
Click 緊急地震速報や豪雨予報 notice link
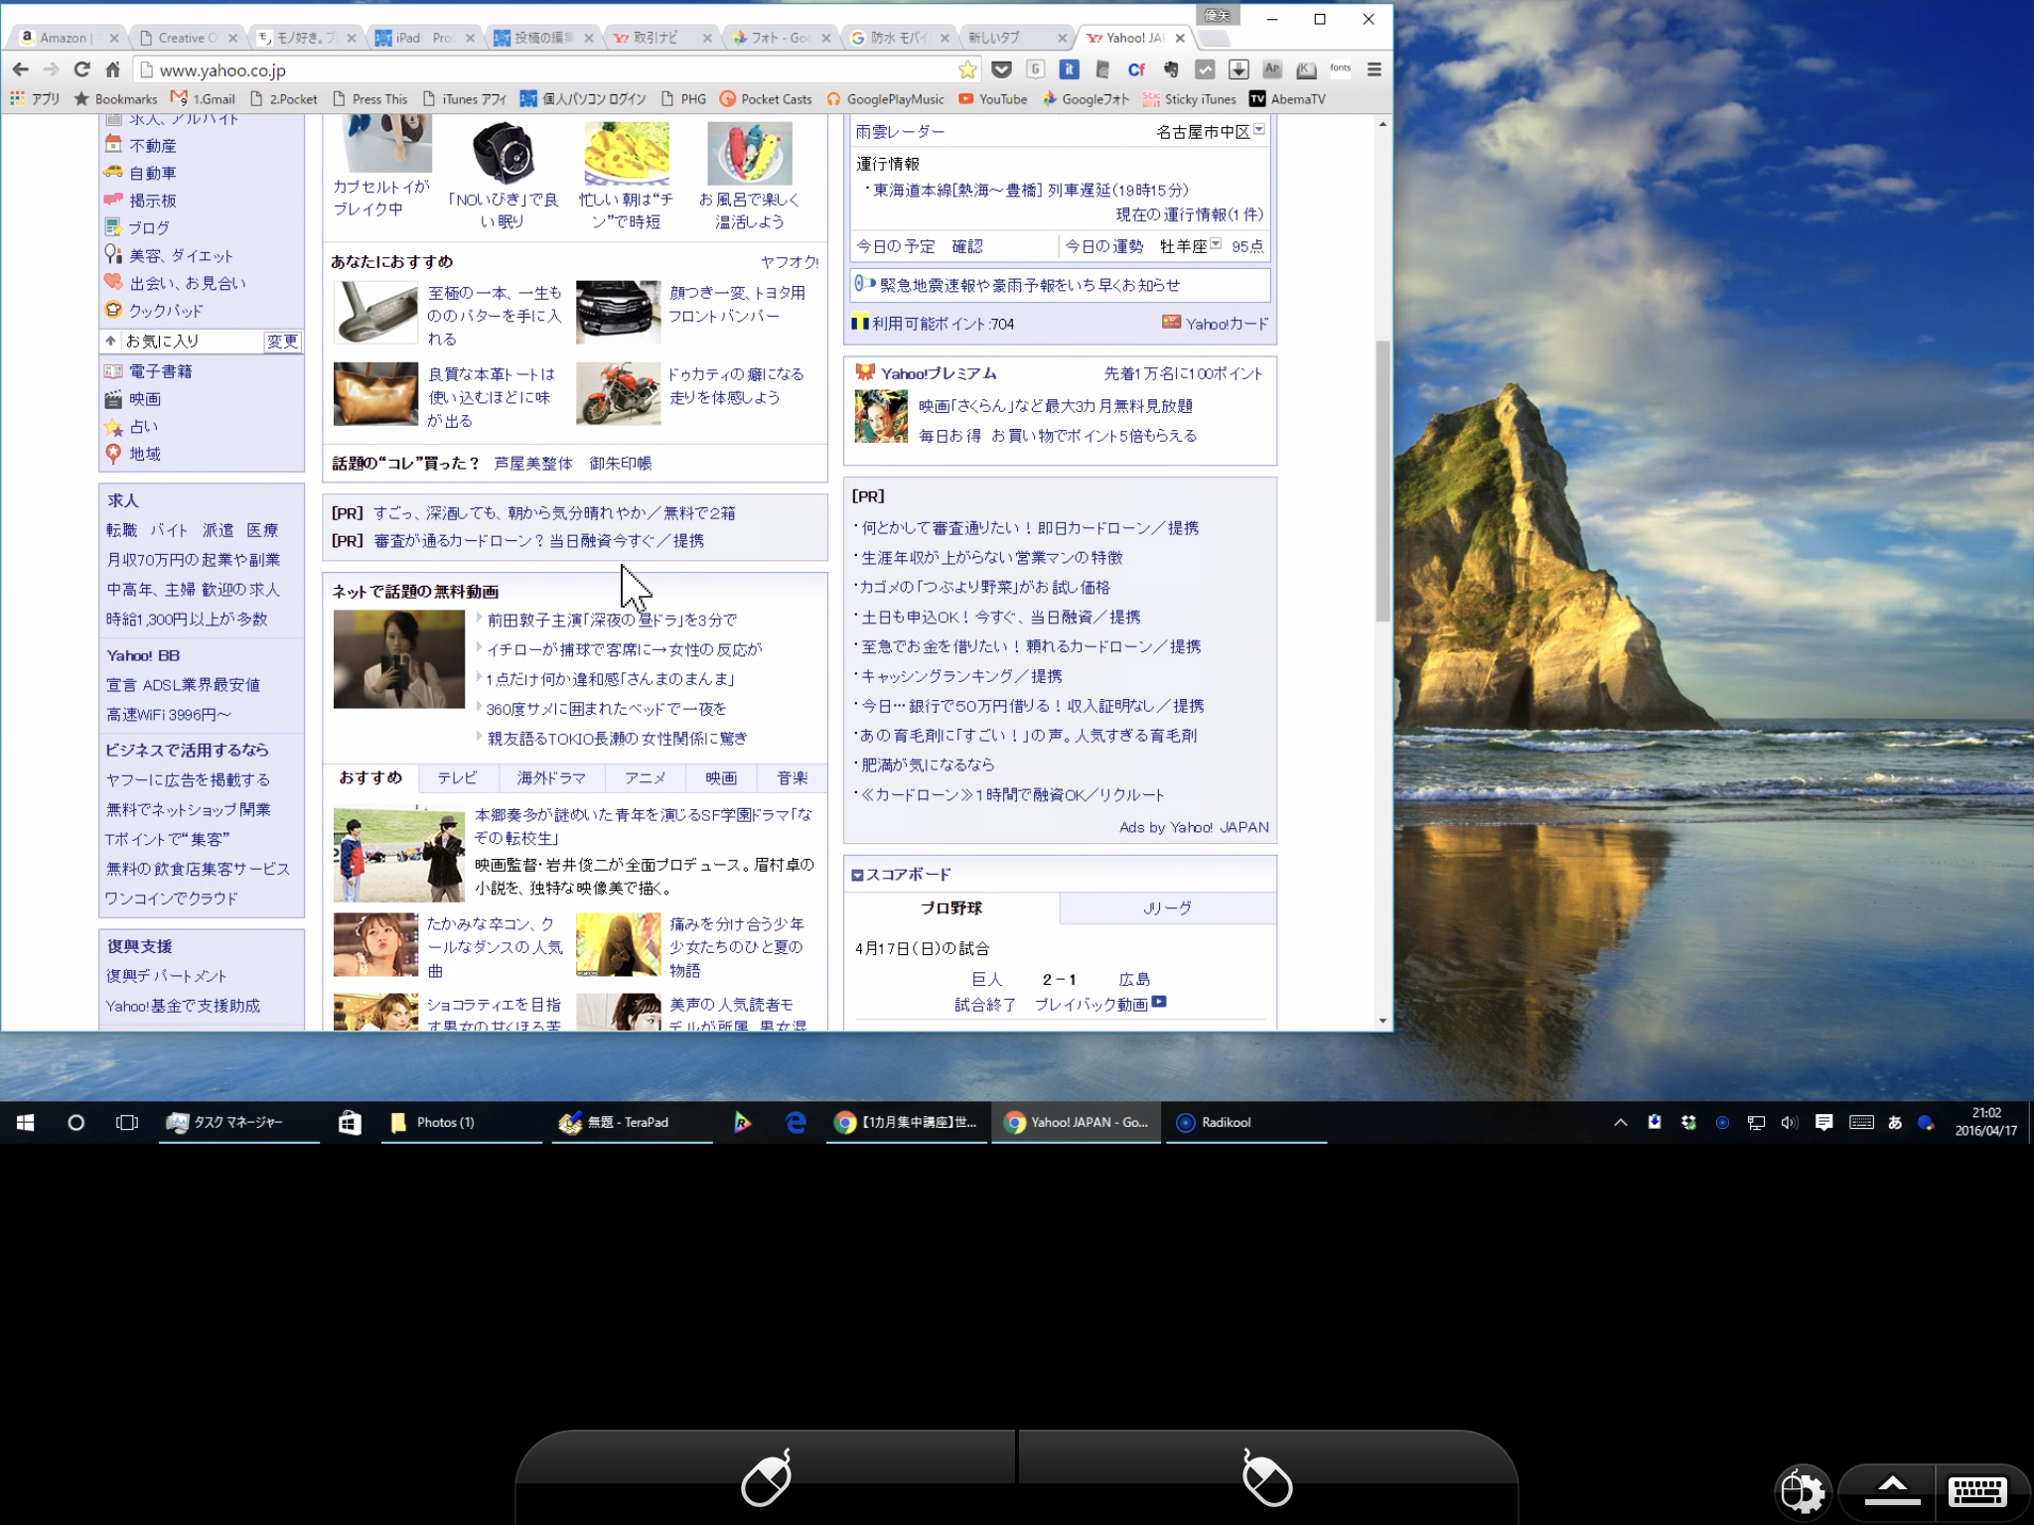(x=1029, y=285)
